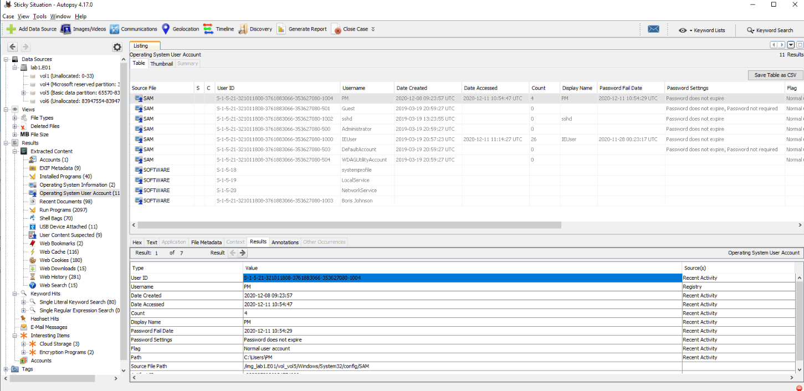Select Web History (281) tree item
804x391 pixels.
60,277
